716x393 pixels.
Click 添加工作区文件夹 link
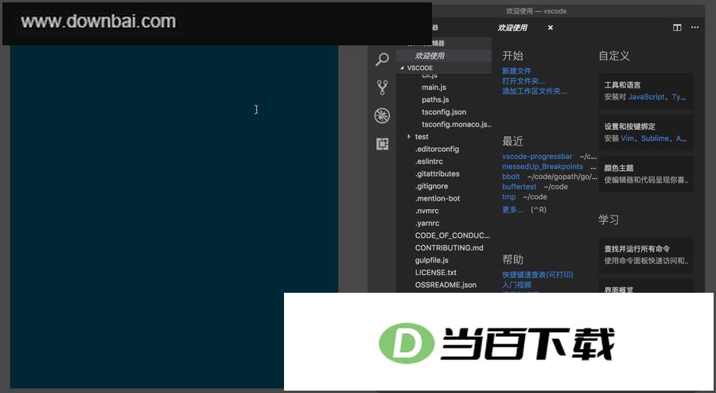click(x=535, y=91)
